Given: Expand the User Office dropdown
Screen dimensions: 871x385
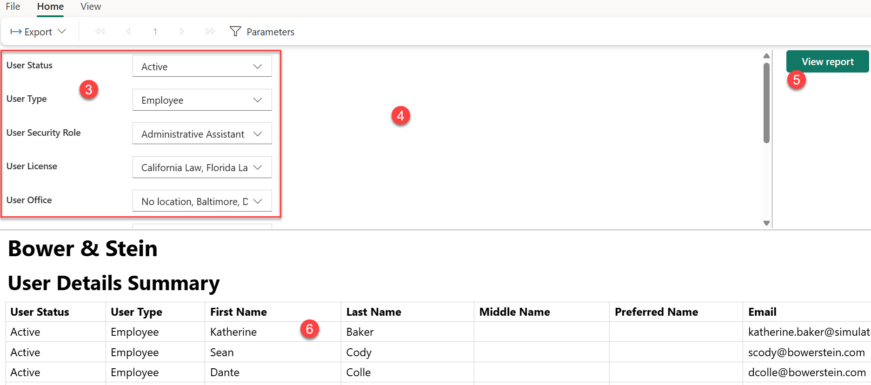Looking at the screenshot, I should click(x=202, y=201).
